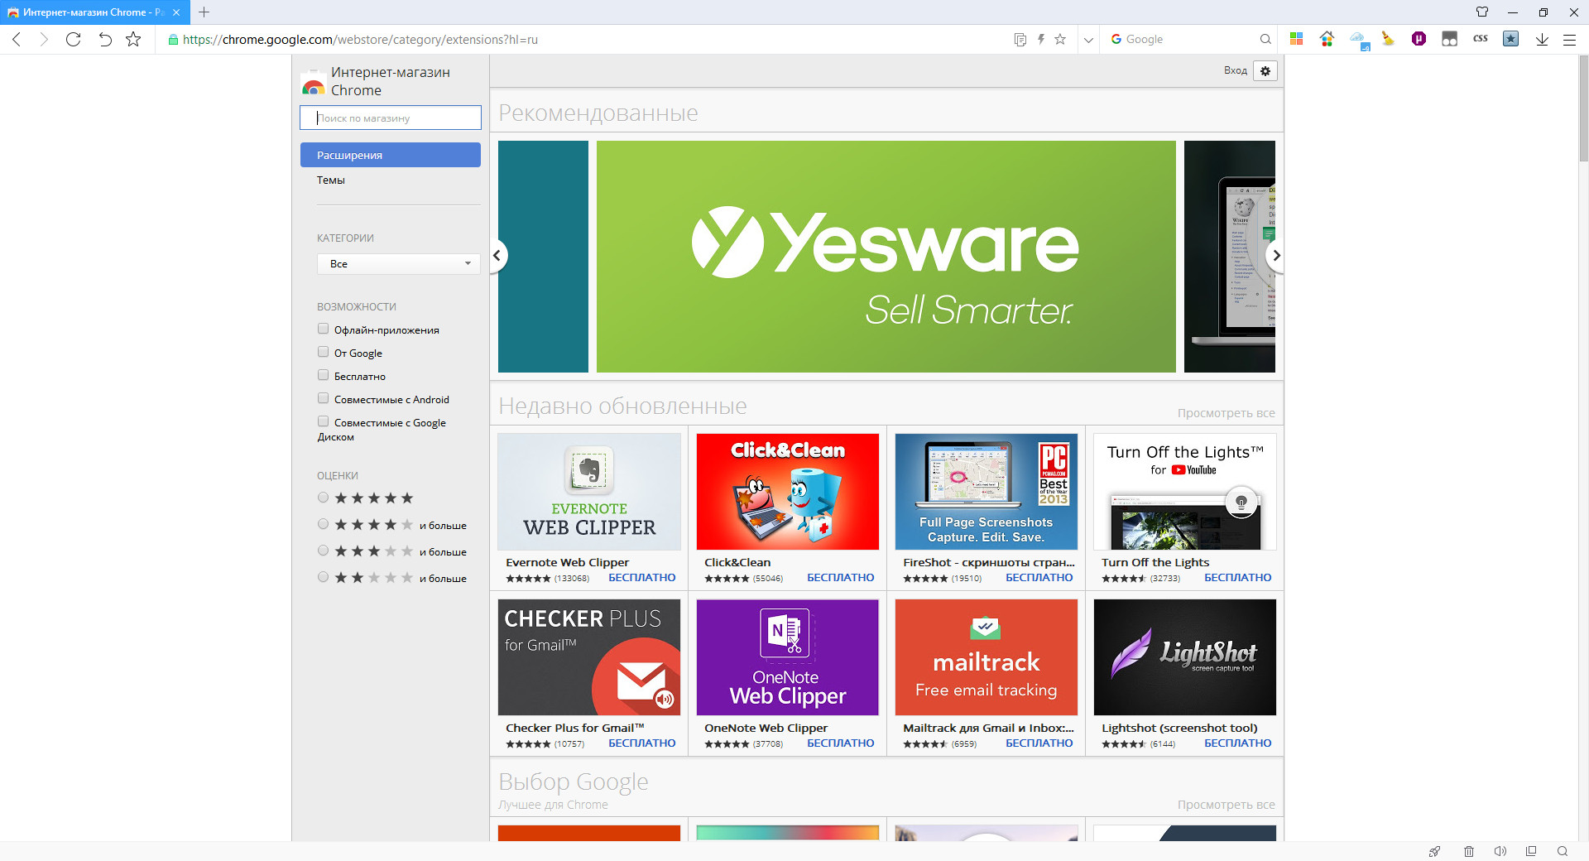This screenshot has width=1589, height=861.
Task: Open the house with colored dots extension
Action: (x=1327, y=39)
